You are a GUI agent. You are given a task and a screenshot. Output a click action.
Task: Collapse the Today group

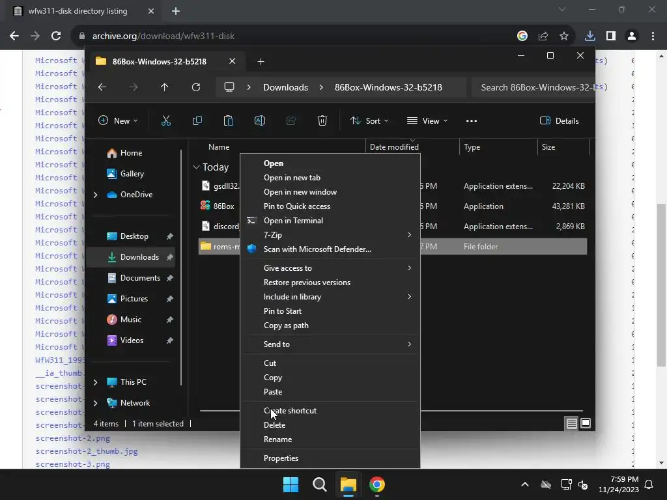pyautogui.click(x=196, y=167)
